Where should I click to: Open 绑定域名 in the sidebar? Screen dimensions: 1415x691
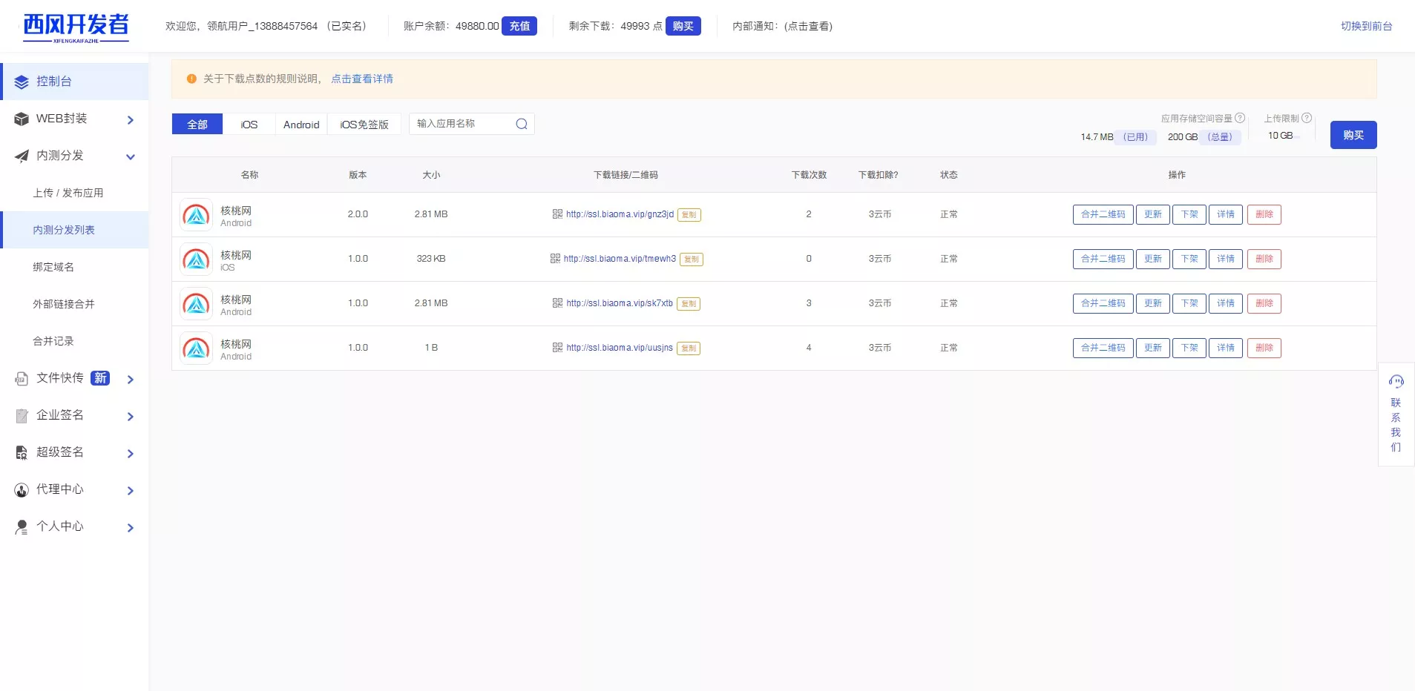point(53,267)
